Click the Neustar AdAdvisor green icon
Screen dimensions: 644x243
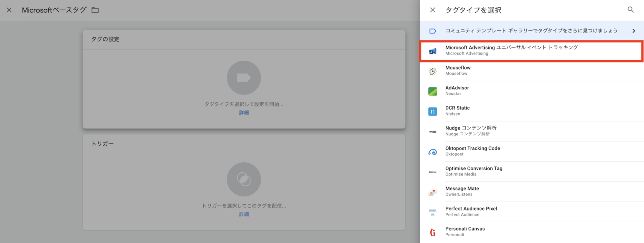433,91
